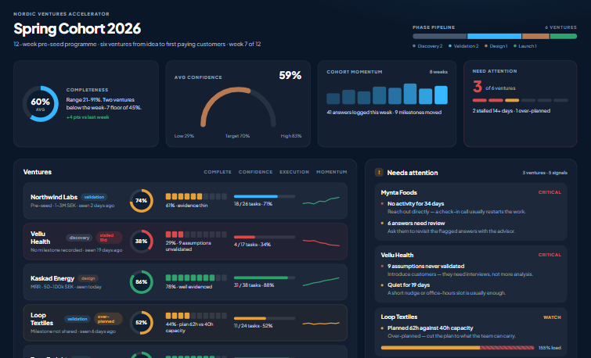Sort ventures by EXECUTION column header
The image size is (591, 358).
[294, 172]
